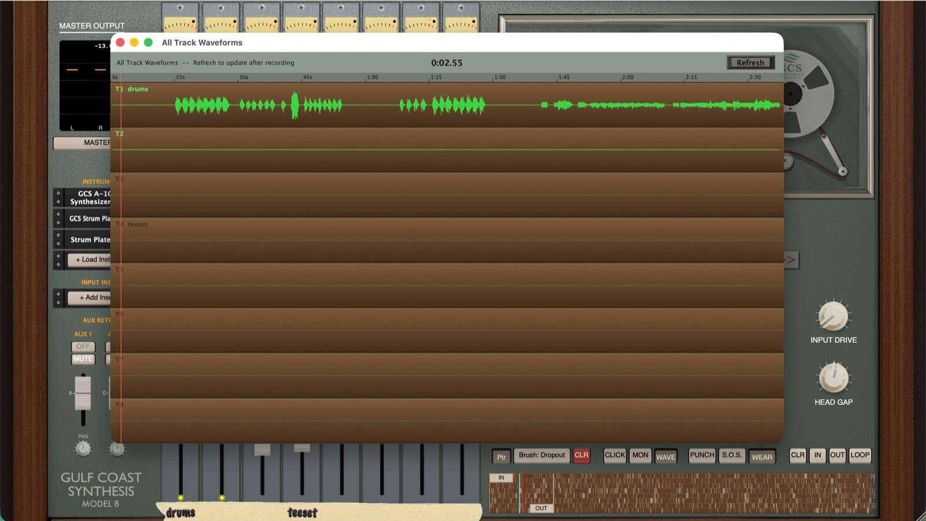Click the AUX 1 MUTE button

coord(83,359)
